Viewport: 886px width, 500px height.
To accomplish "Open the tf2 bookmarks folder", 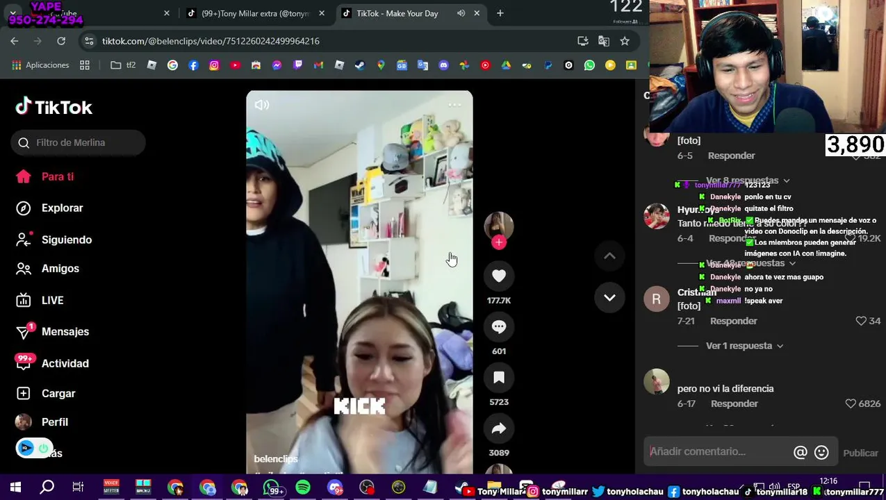I will tap(123, 65).
